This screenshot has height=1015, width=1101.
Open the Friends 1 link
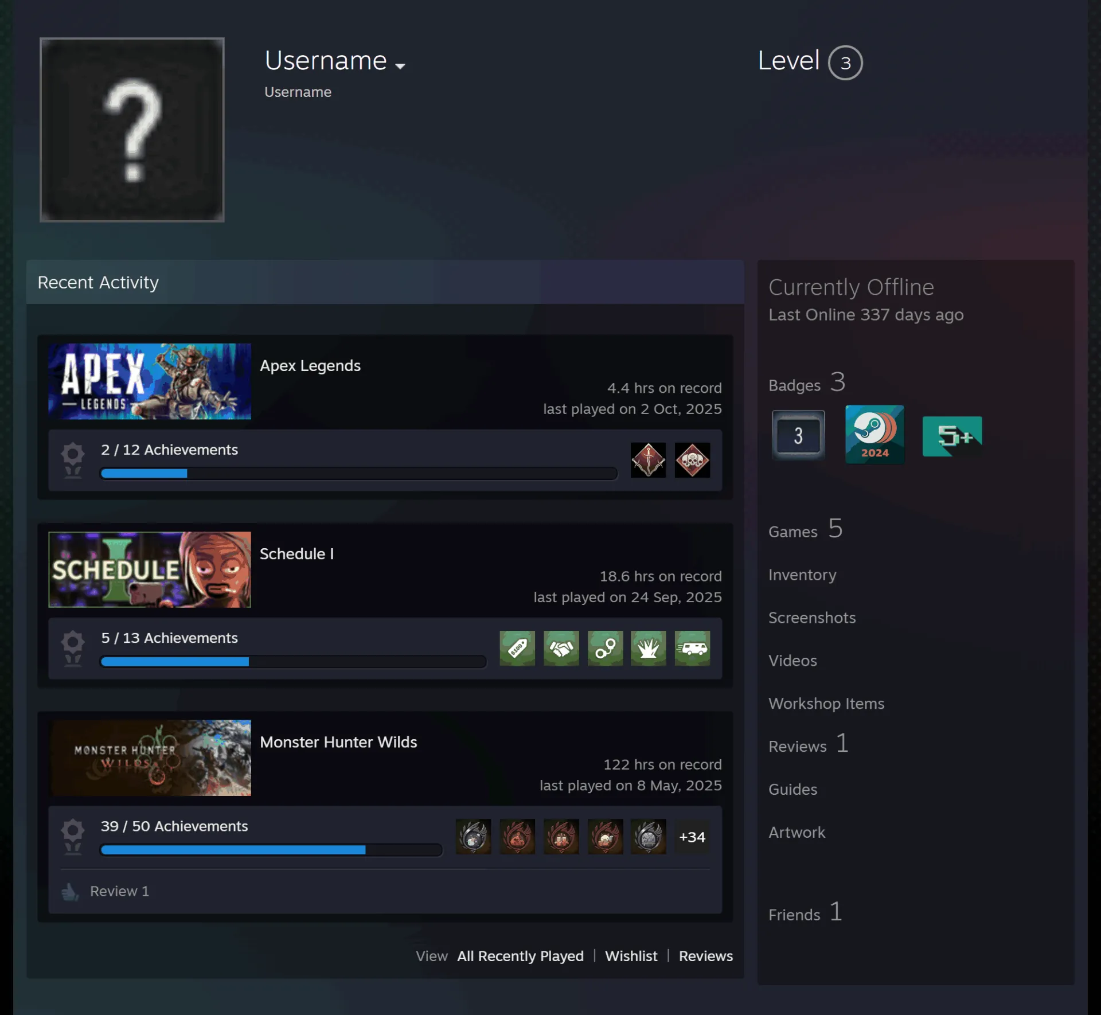[x=806, y=912]
